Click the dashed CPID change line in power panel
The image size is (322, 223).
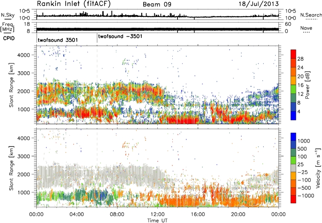pos(97,85)
